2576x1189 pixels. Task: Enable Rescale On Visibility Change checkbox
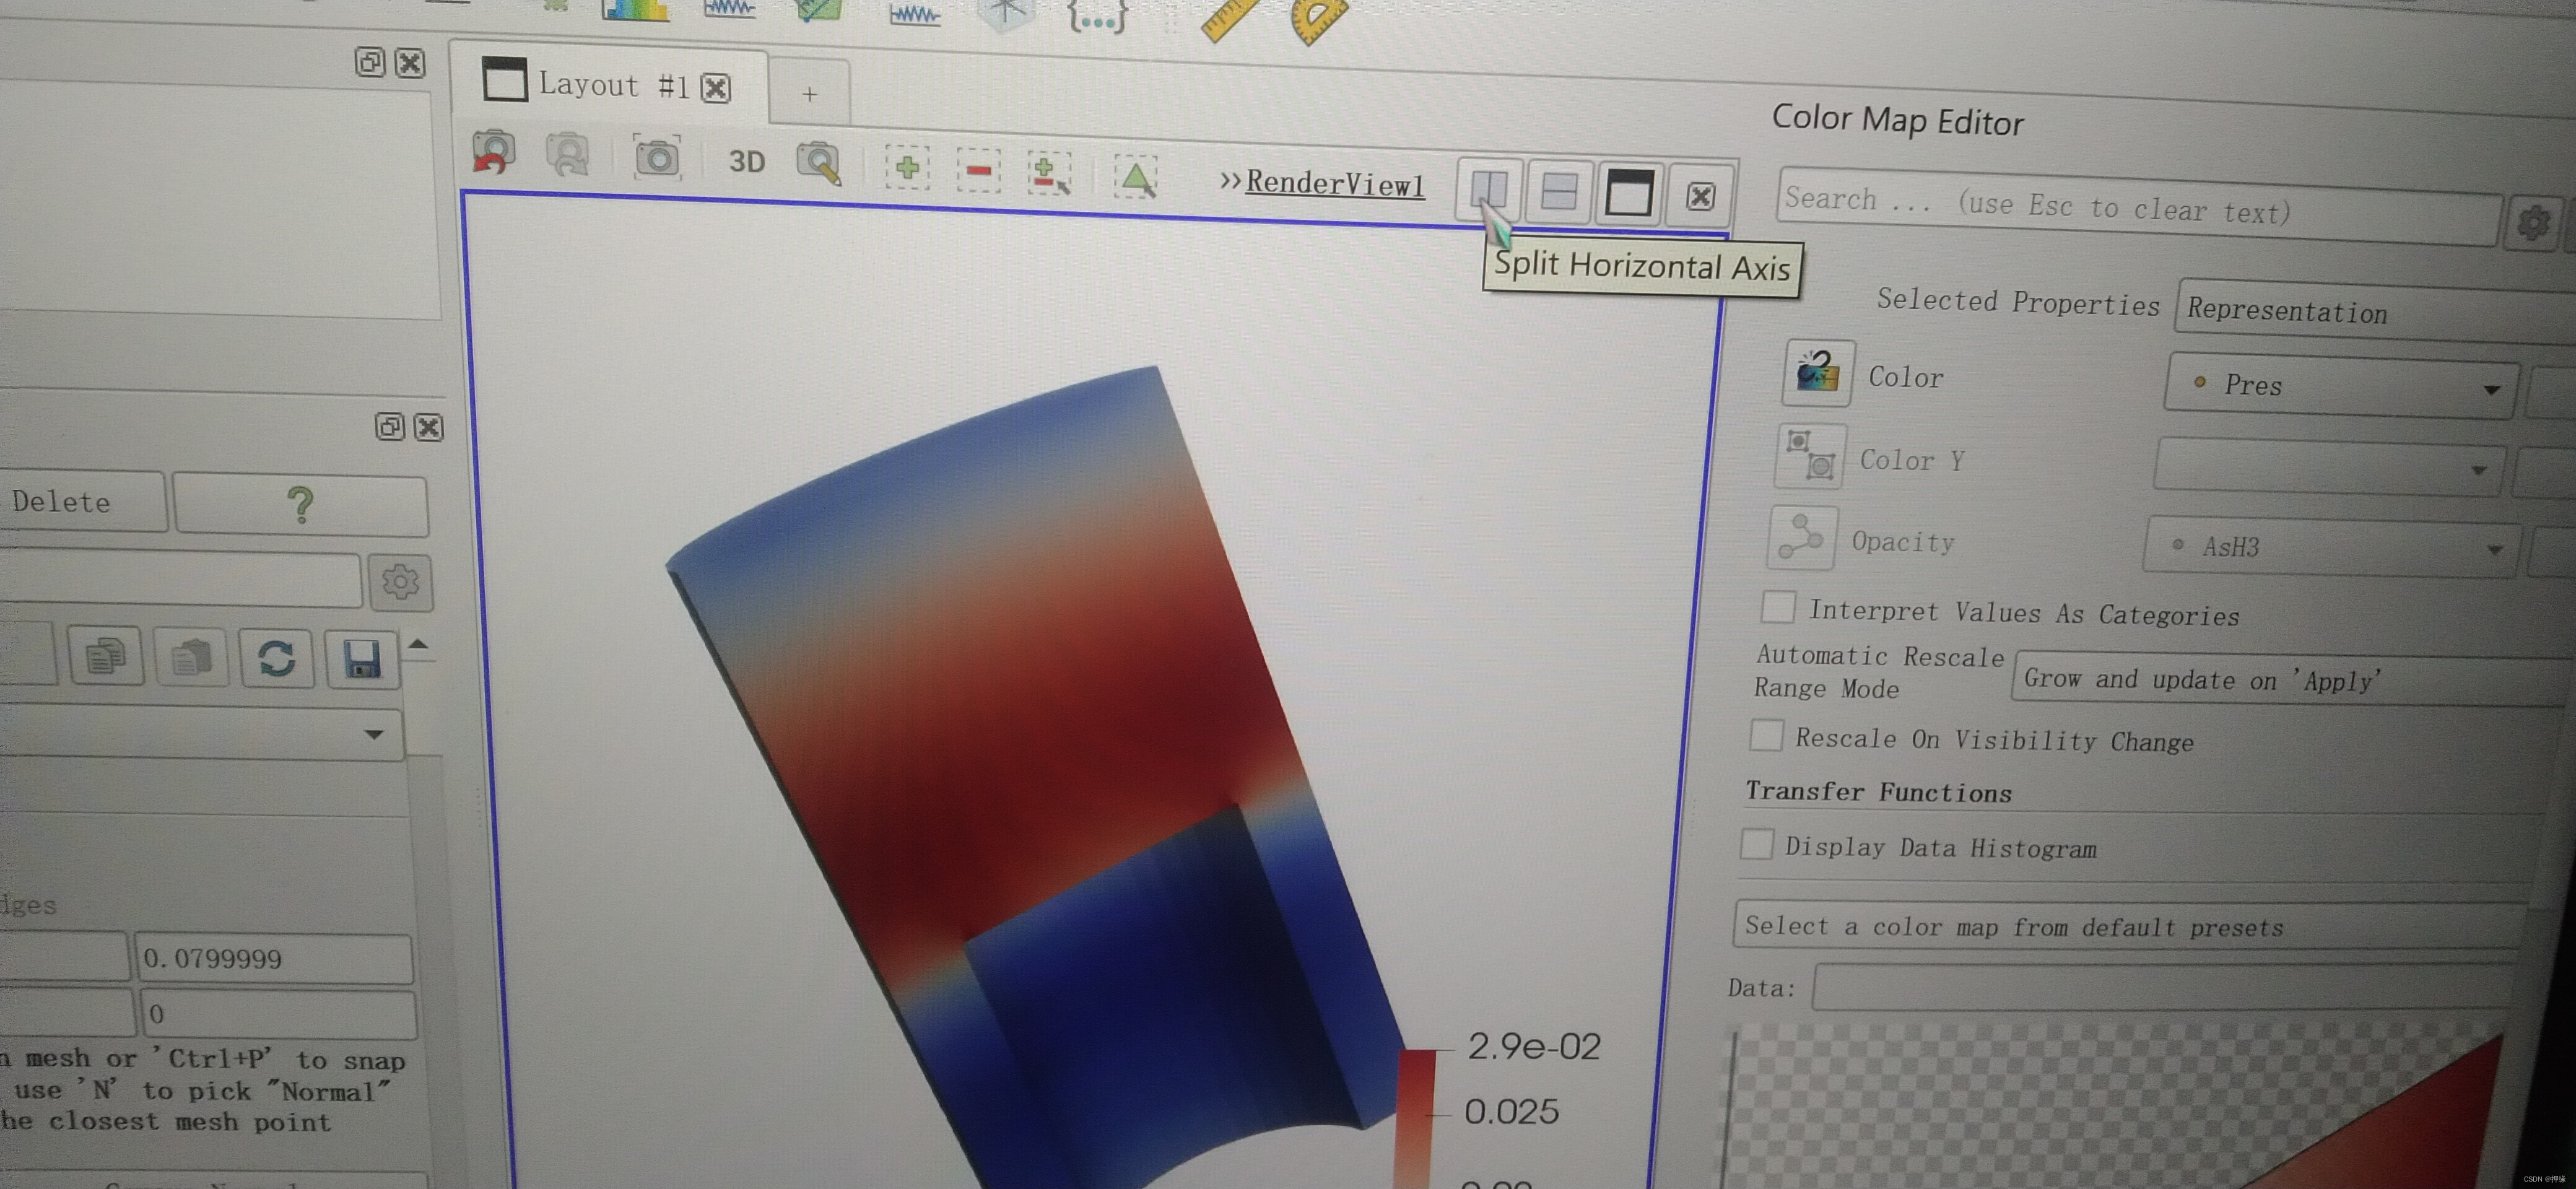(1766, 734)
